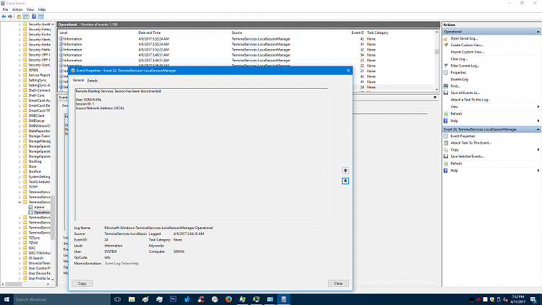Screen dimensions: 542x305
Task: Click Refresh under the Event 24 actions section
Action: (456, 163)
